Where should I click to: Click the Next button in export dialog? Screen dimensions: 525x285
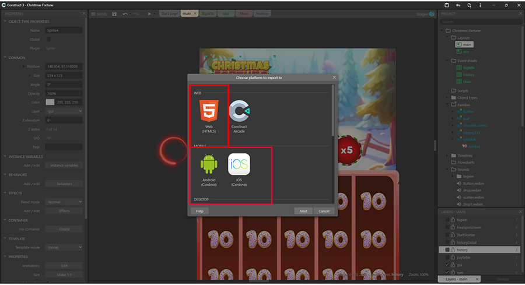click(303, 211)
